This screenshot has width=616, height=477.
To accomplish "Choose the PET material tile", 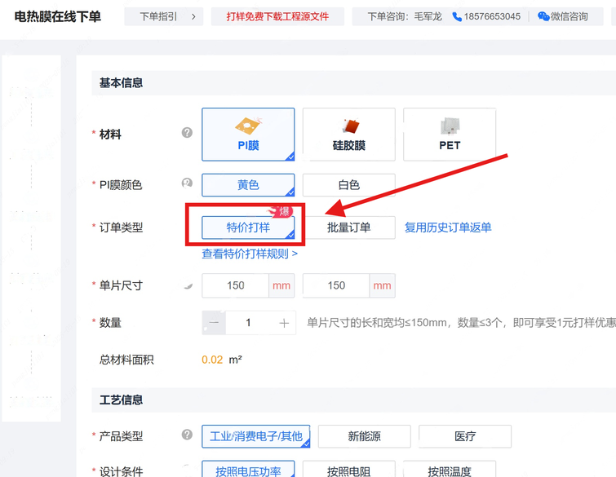I will 449,135.
